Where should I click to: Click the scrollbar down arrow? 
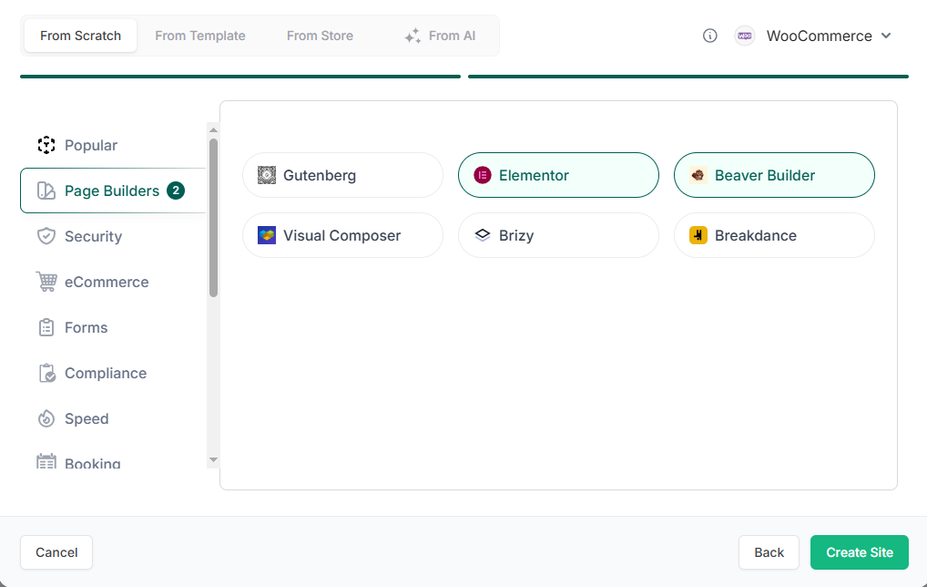pos(213,459)
